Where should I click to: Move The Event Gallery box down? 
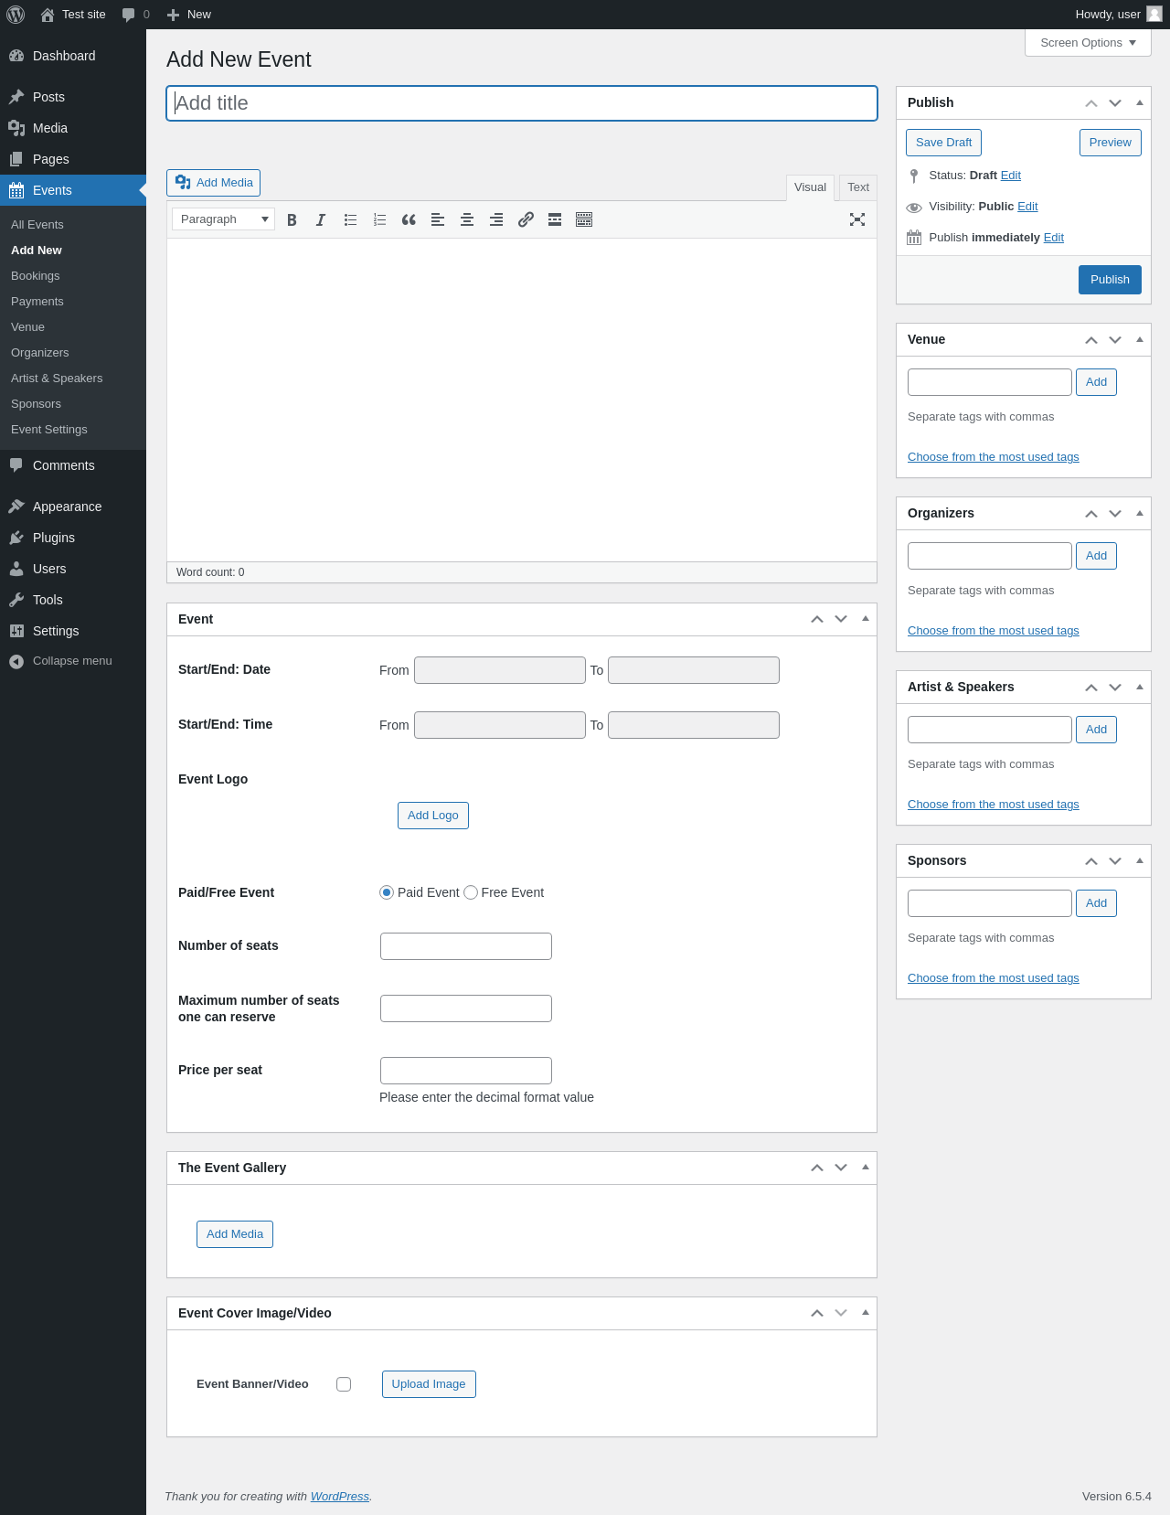(841, 1168)
